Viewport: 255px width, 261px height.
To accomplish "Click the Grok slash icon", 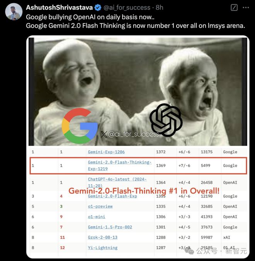I will [234, 7].
